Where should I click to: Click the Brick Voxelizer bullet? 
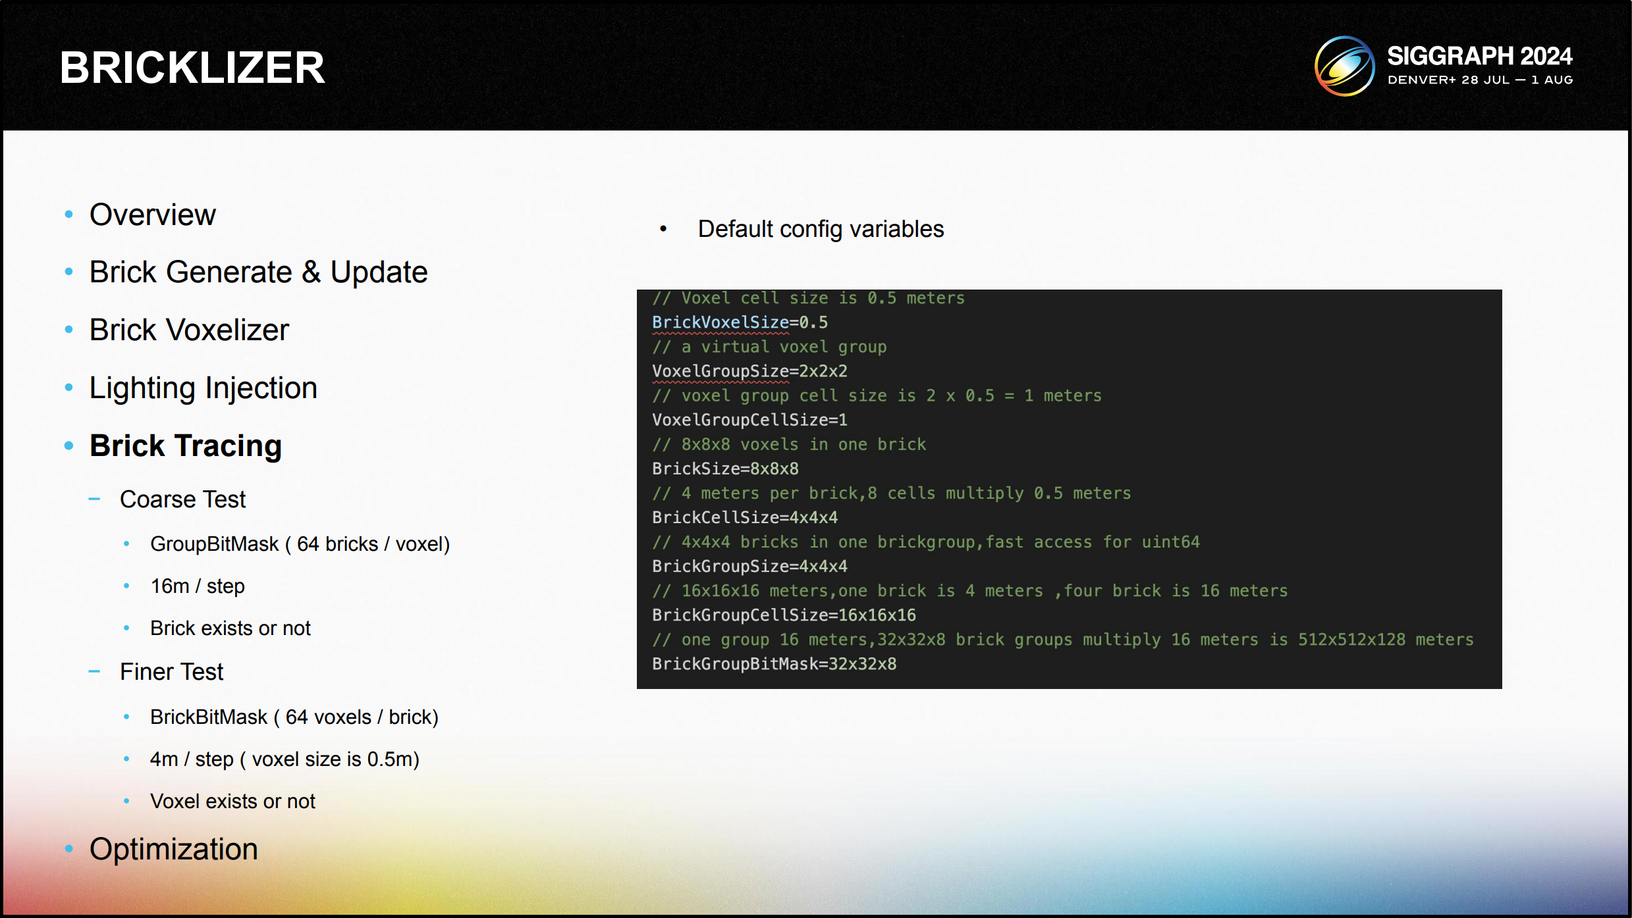click(x=189, y=330)
